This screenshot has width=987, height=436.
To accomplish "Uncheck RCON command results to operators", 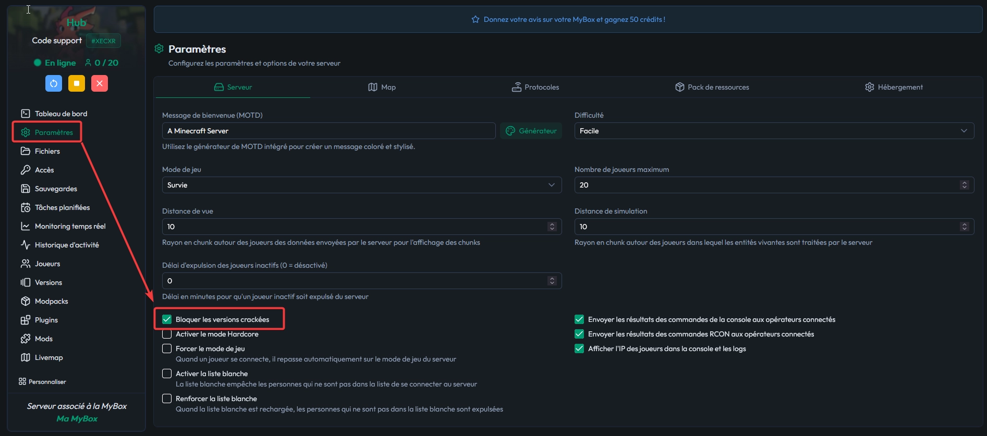I will (x=579, y=334).
